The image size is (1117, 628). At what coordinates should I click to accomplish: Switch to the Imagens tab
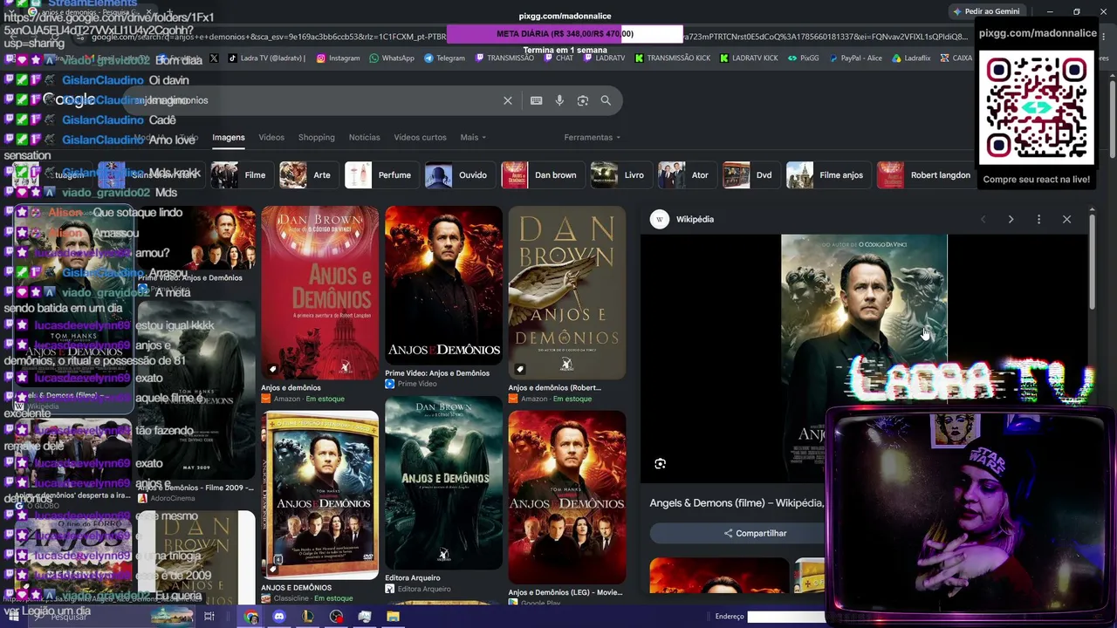(x=229, y=137)
